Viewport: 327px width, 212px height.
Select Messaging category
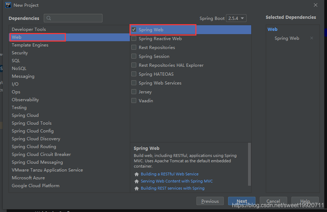point(69,76)
